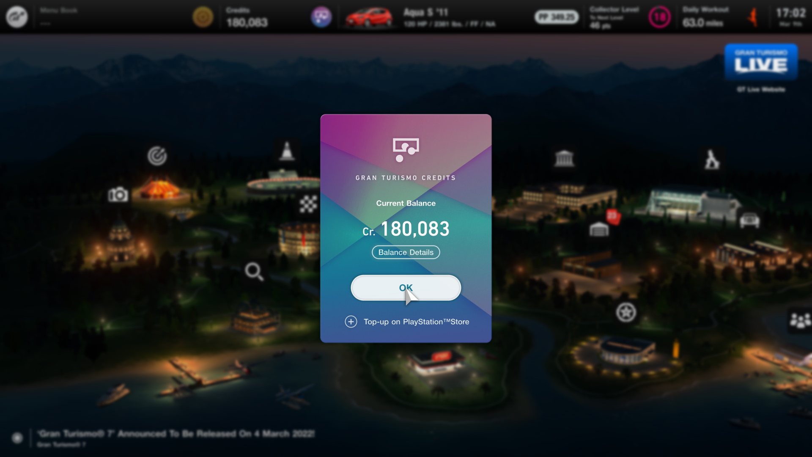Open the Gran Turismo 7 news ticker headline

coord(176,434)
